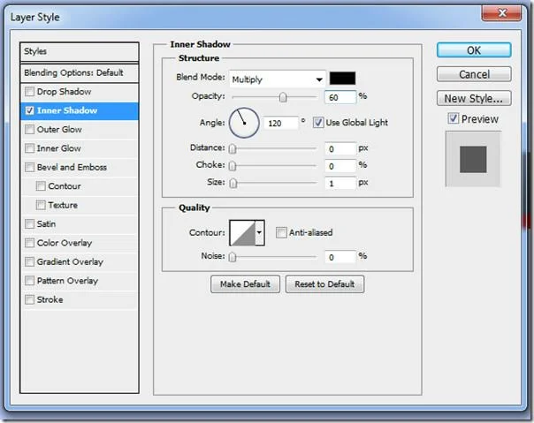Viewport: 534px width, 423px height.
Task: Click the style preview thumbnail
Action: tap(473, 159)
